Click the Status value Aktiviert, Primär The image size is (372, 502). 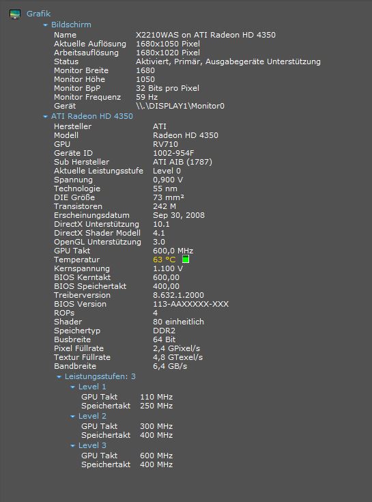coord(228,61)
